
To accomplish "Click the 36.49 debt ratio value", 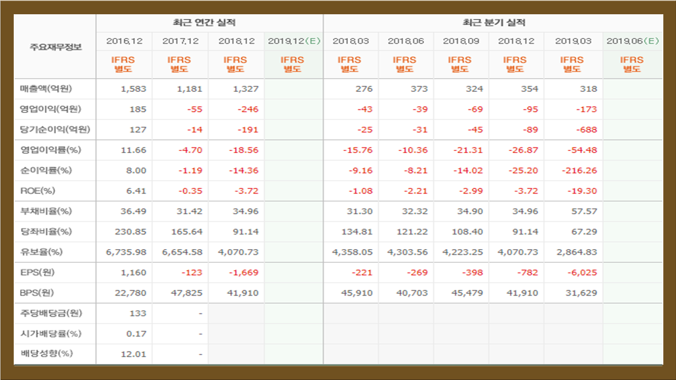I will pyautogui.click(x=134, y=211).
